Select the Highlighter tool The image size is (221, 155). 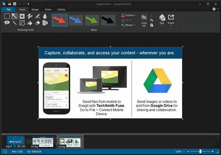38,16
